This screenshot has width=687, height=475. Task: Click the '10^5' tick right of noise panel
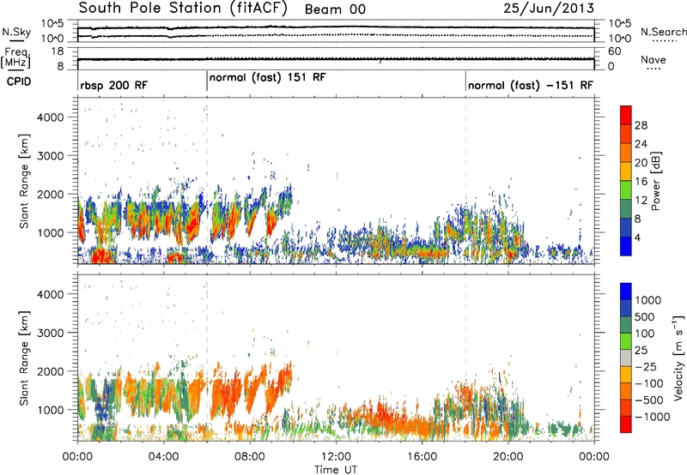pyautogui.click(x=620, y=23)
